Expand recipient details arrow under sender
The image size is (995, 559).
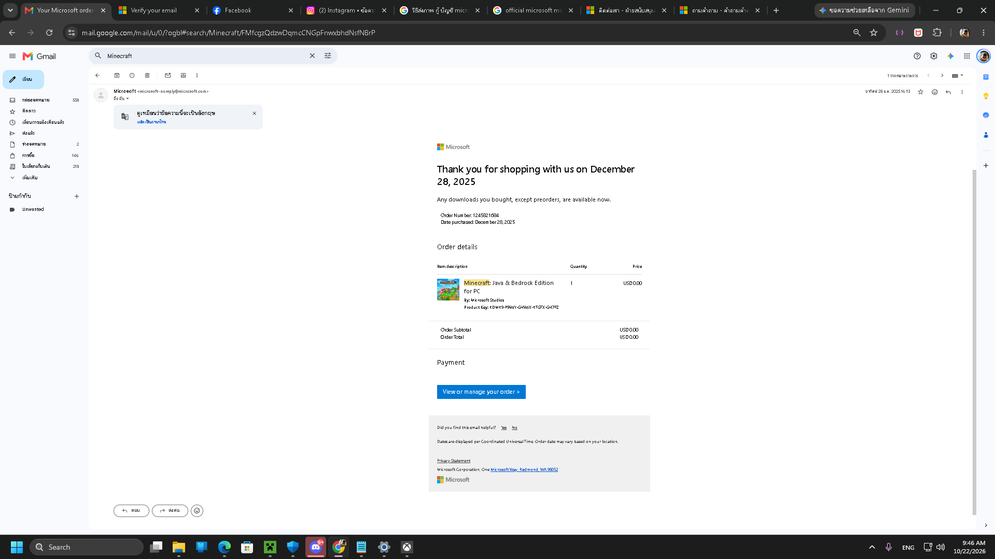point(128,98)
